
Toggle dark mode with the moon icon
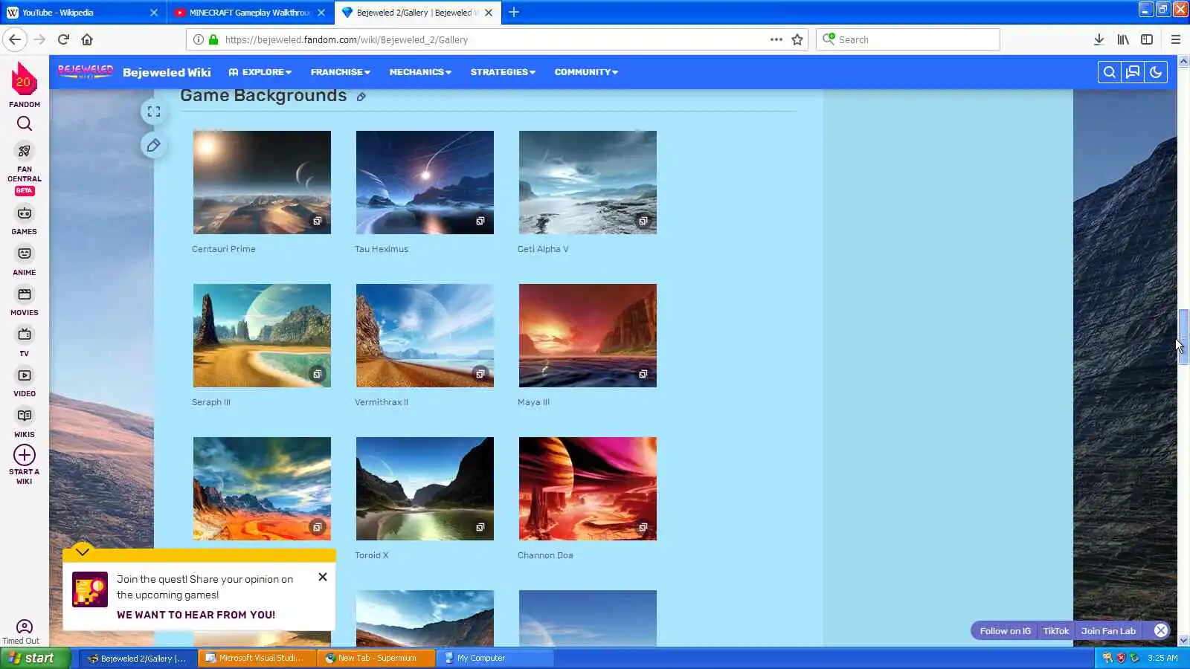click(1156, 72)
